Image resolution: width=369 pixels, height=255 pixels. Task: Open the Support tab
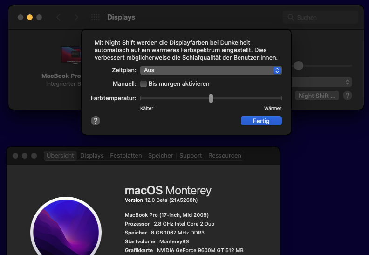191,155
